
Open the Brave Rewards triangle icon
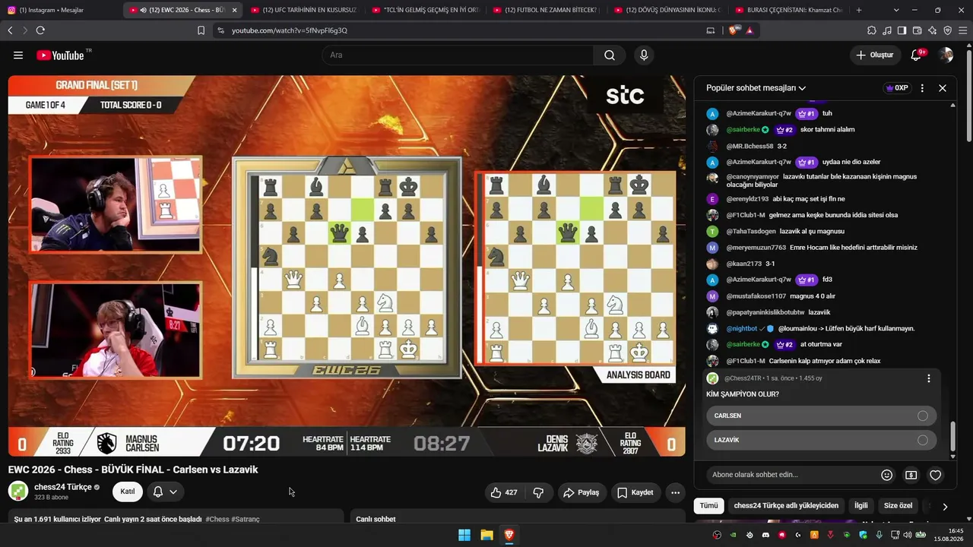coord(750,30)
